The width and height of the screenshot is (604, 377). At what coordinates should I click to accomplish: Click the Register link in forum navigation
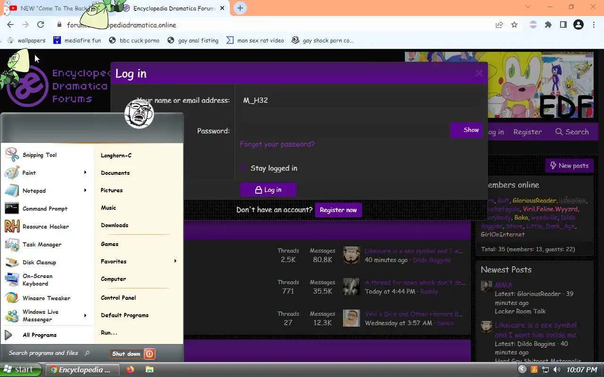click(x=528, y=132)
